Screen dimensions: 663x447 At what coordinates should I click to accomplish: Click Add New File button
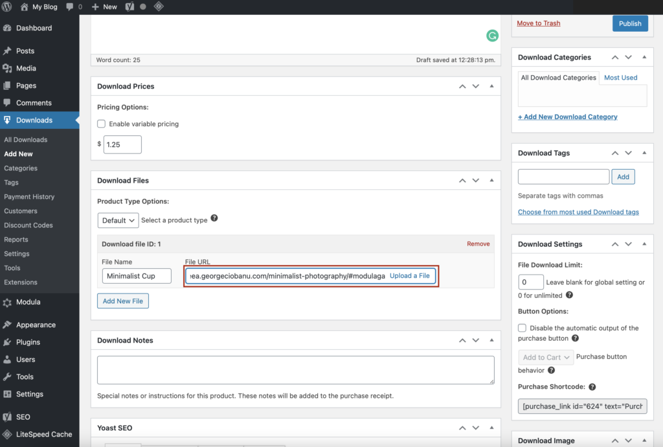[x=123, y=301]
